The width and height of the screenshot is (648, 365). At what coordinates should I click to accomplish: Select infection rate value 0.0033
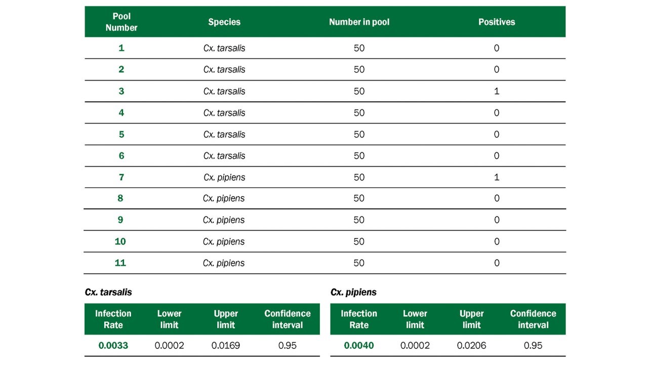tap(113, 345)
